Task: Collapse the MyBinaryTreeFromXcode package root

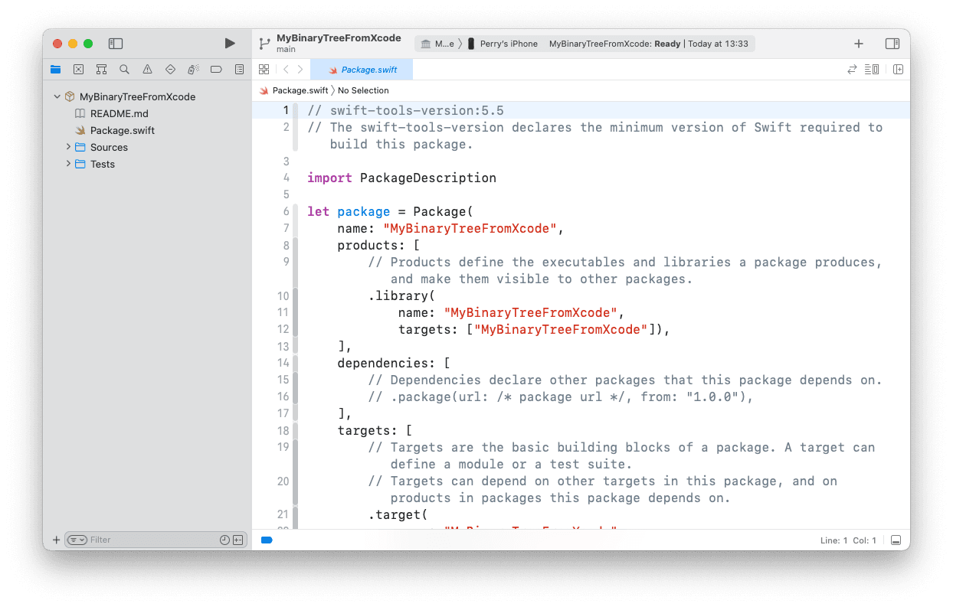Action: pyautogui.click(x=57, y=97)
